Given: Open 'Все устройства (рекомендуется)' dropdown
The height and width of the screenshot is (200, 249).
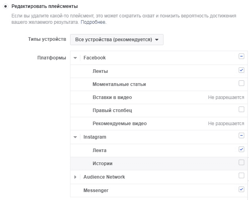Looking at the screenshot, I should (x=116, y=40).
